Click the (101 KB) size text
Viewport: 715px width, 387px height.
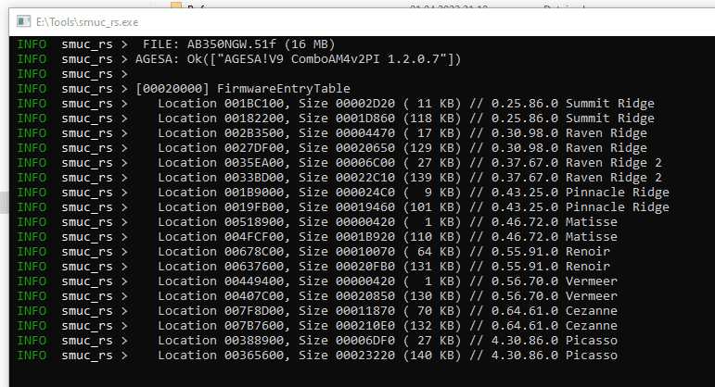coord(432,207)
